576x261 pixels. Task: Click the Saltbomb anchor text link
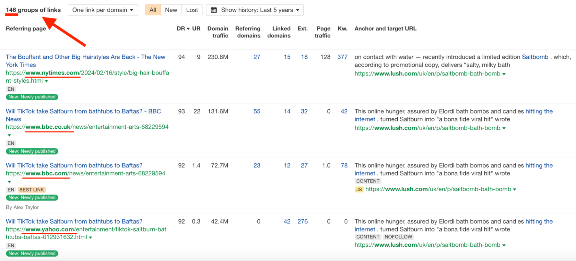535,57
